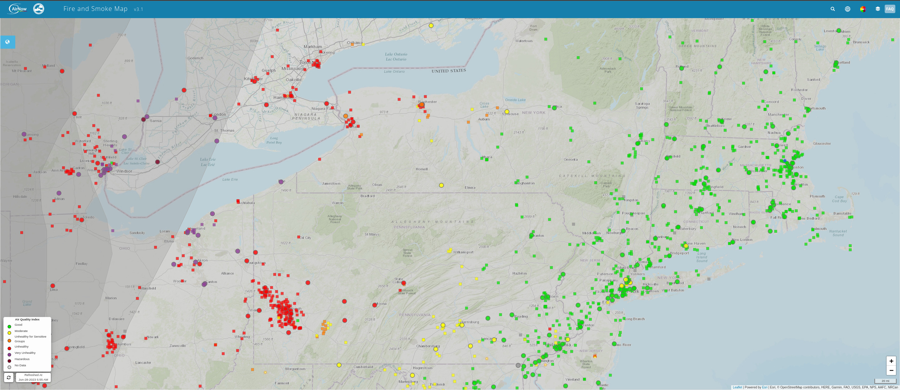Screen dimensions: 900x390
Task: Click the Good green swatch in legend
Action: coord(9,326)
